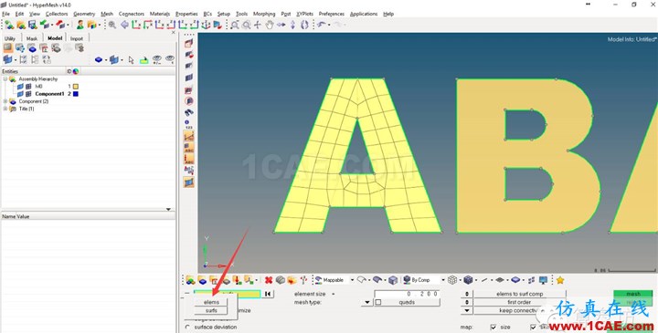Click the yellow star favorites icon

tap(560, 280)
